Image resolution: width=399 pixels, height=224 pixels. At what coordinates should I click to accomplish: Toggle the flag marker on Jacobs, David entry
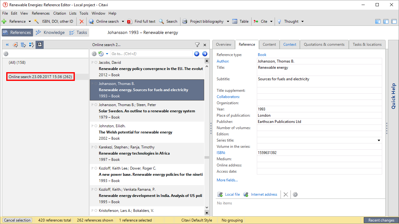pyautogui.click(x=92, y=63)
